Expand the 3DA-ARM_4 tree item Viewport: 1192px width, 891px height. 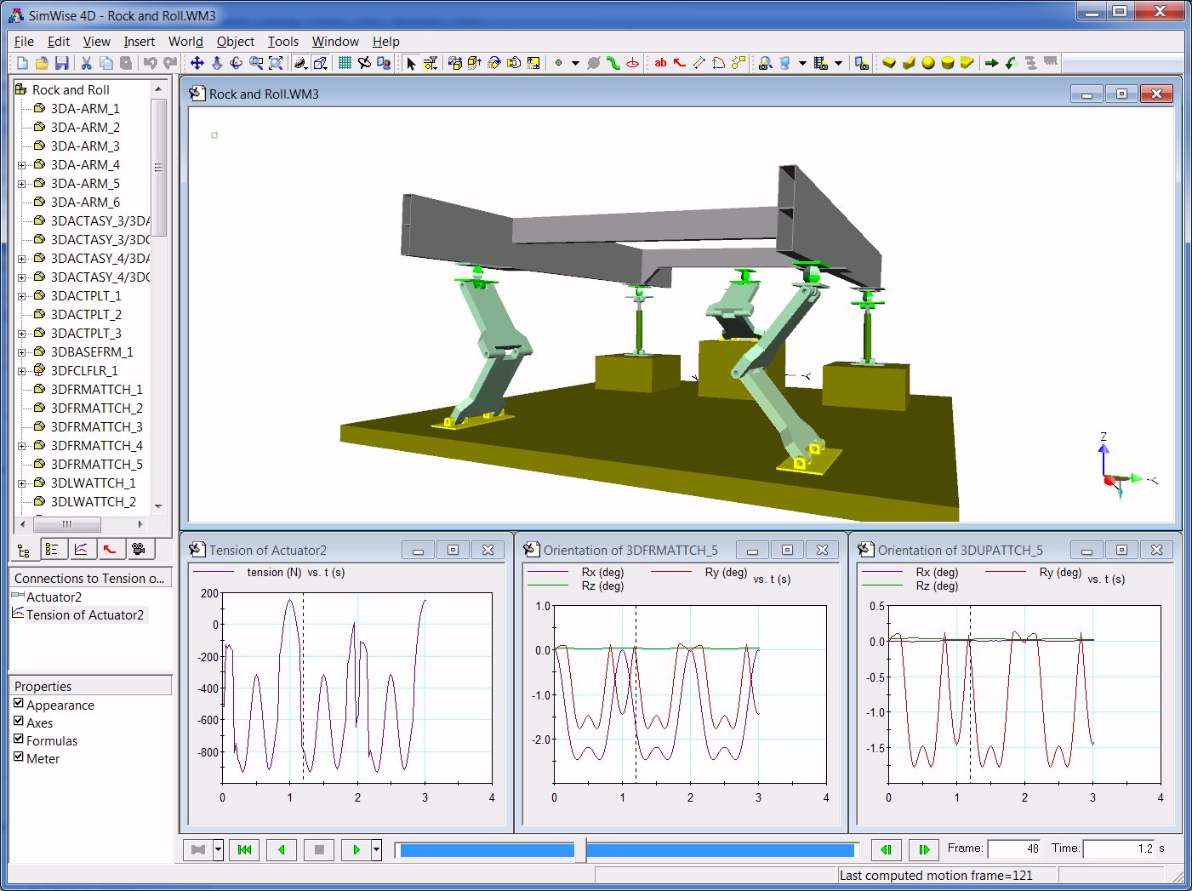click(x=22, y=164)
